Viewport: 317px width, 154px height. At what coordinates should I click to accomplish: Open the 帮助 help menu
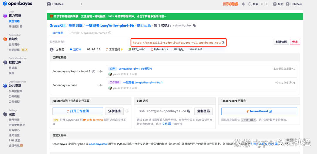pos(278,4)
